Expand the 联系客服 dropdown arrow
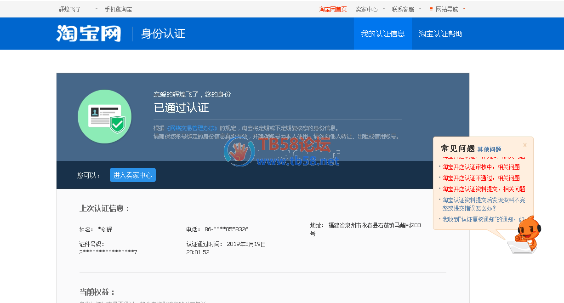Screen dimensions: 564x303 pyautogui.click(x=420, y=9)
